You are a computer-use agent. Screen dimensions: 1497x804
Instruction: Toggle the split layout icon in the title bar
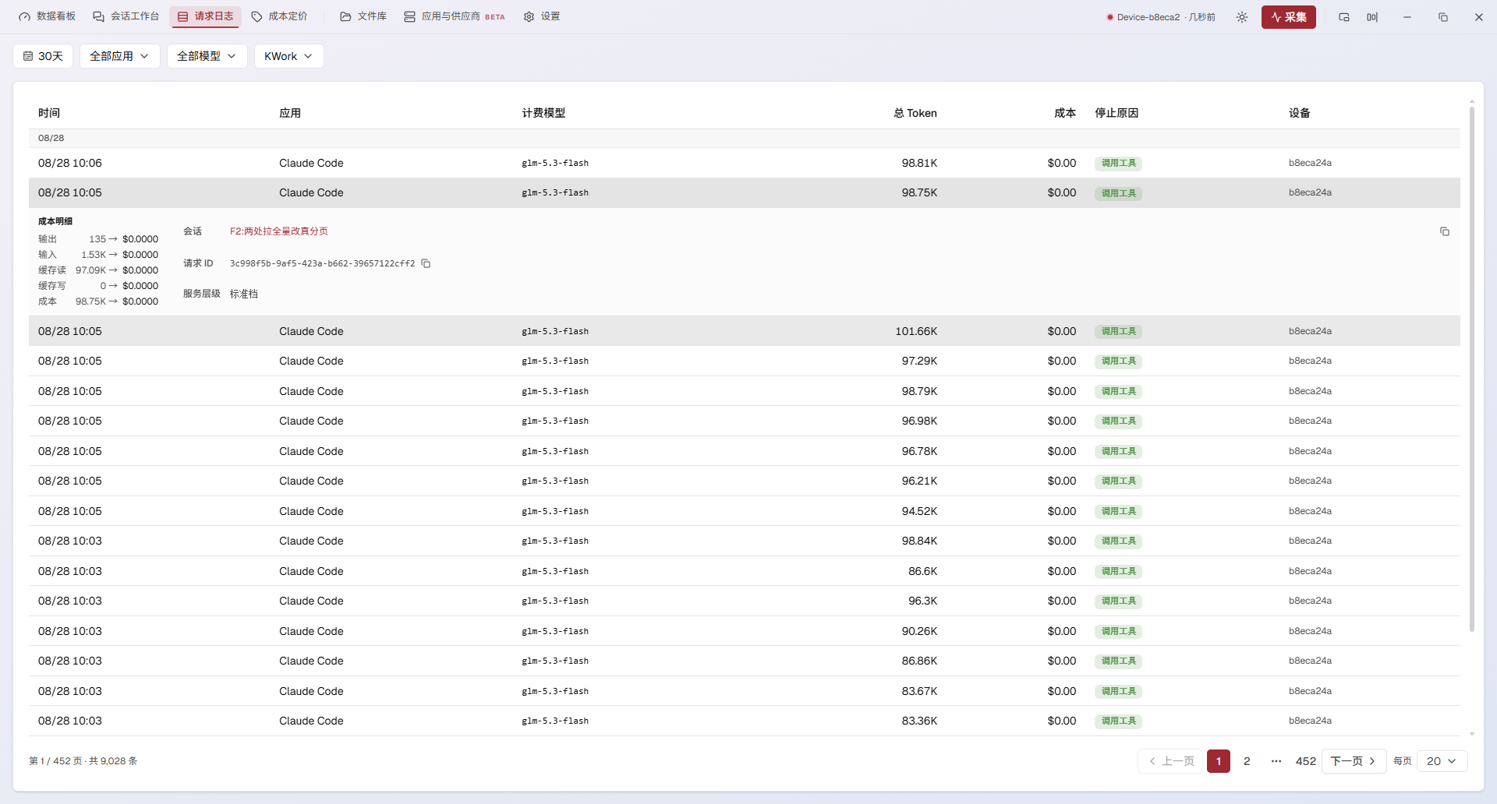pos(1372,17)
